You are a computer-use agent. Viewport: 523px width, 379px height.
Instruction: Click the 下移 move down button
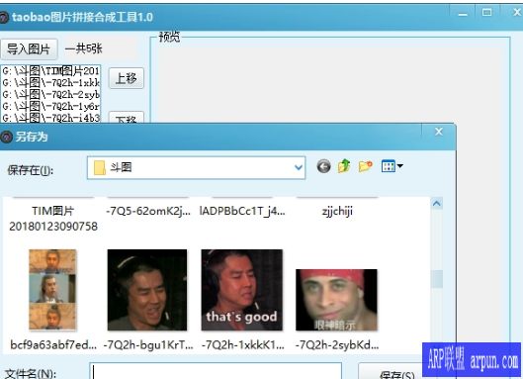point(127,118)
